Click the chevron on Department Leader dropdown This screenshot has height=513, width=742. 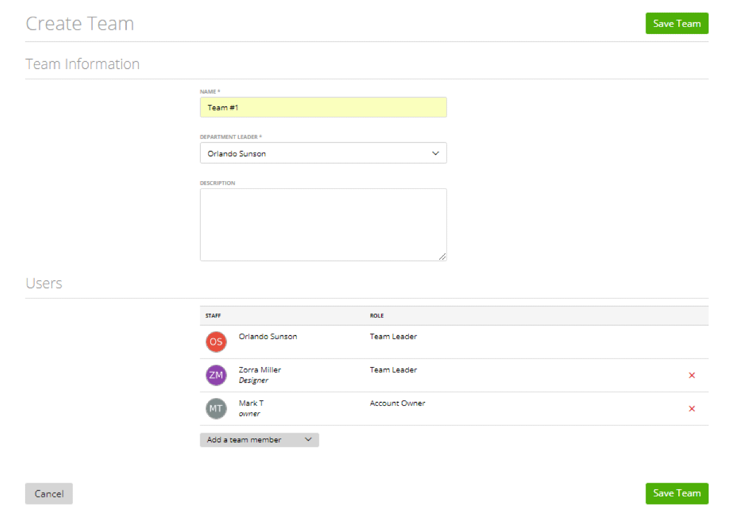(x=436, y=153)
